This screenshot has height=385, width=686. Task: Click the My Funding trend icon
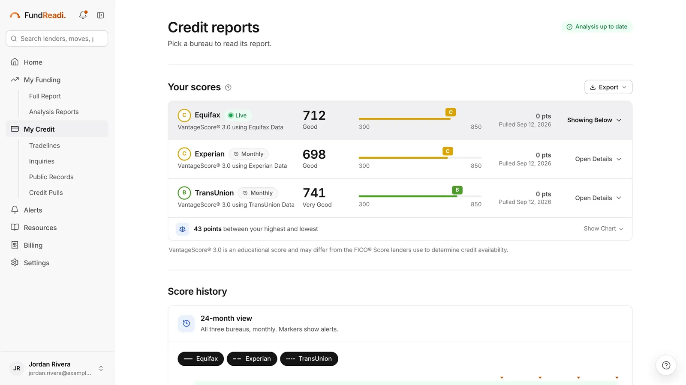point(15,80)
